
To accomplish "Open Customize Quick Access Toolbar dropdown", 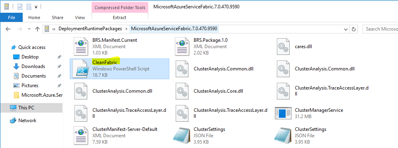I will click(x=36, y=7).
